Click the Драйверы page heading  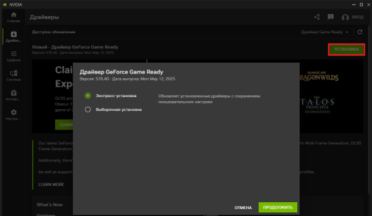44,17
